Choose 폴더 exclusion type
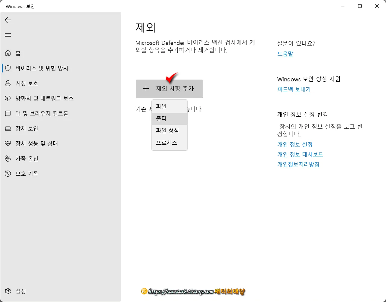The width and height of the screenshot is (386, 302). [161, 118]
